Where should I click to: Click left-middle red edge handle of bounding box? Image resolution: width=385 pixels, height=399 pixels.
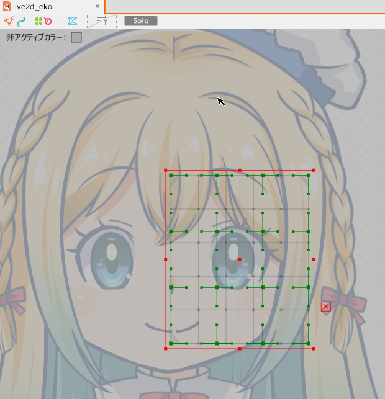166,259
